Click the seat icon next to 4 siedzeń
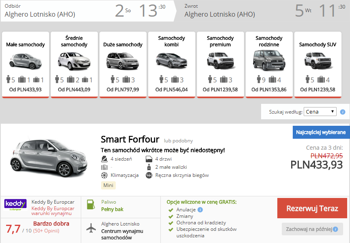350x243 pixels. click(104, 159)
